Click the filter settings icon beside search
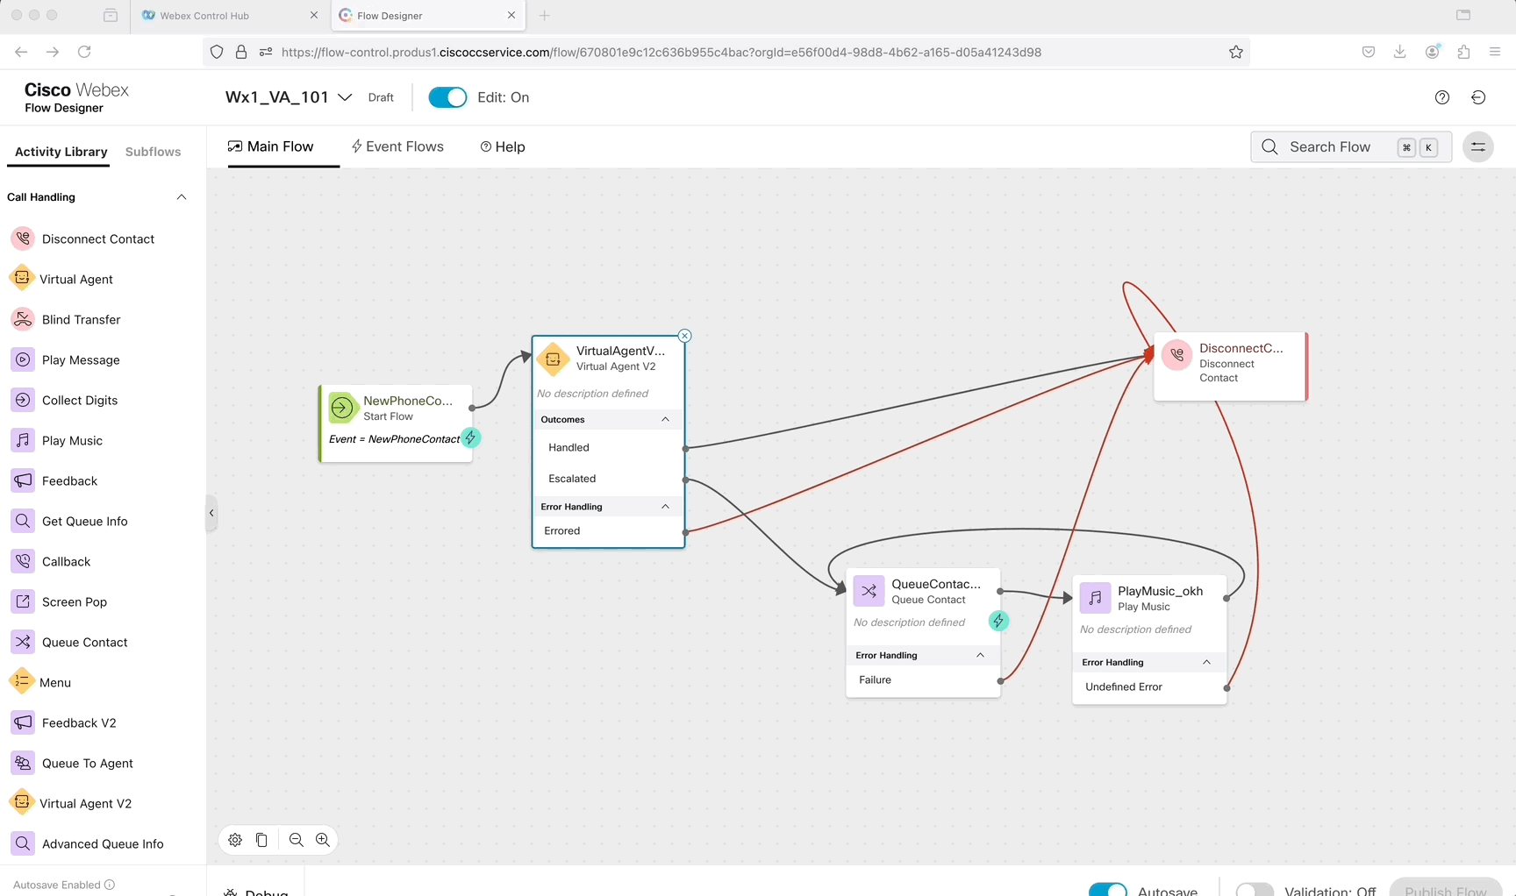Viewport: 1516px width, 896px height. [1477, 147]
